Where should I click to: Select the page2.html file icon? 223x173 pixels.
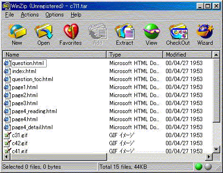[x=7, y=95]
